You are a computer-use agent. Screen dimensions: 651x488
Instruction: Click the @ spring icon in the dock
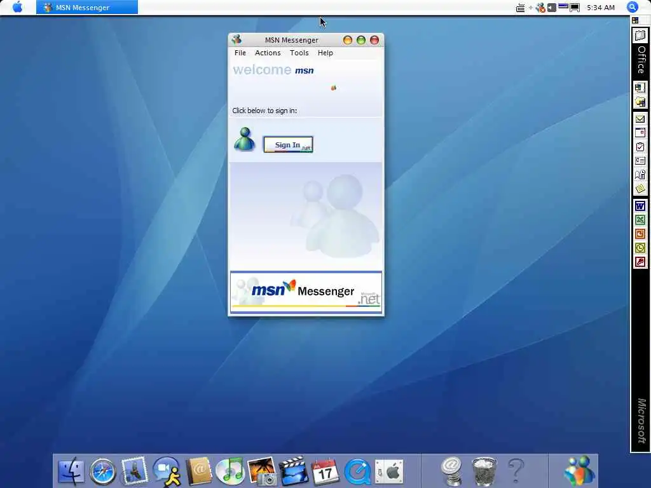[x=452, y=471]
